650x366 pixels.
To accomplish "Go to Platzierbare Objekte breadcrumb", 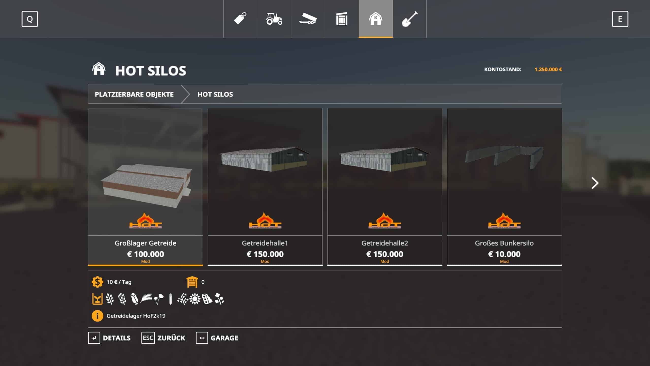I will click(134, 94).
